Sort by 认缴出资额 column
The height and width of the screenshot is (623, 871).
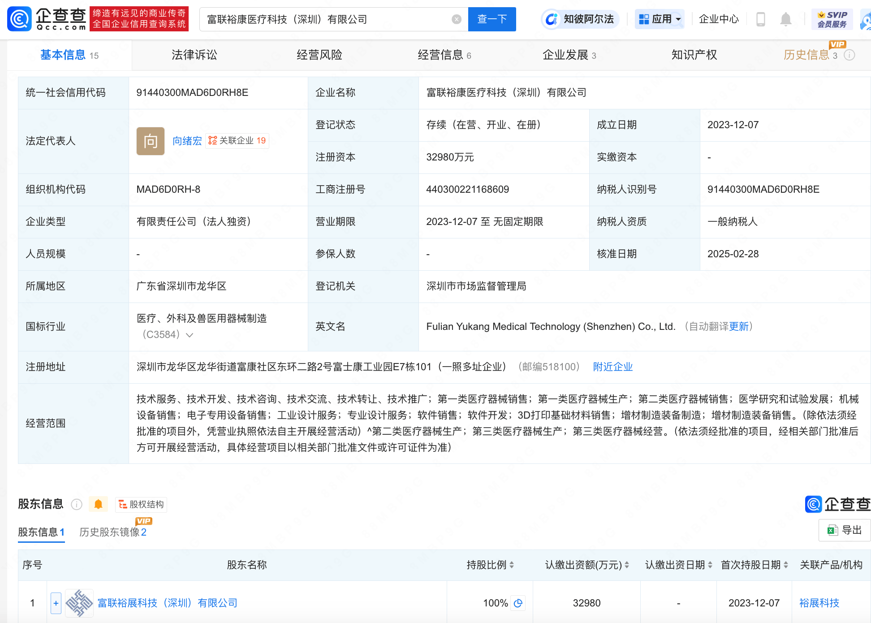627,565
